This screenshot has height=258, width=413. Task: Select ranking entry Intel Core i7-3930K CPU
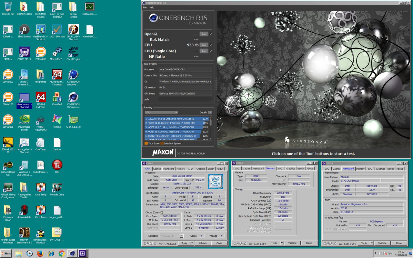[x=176, y=136]
